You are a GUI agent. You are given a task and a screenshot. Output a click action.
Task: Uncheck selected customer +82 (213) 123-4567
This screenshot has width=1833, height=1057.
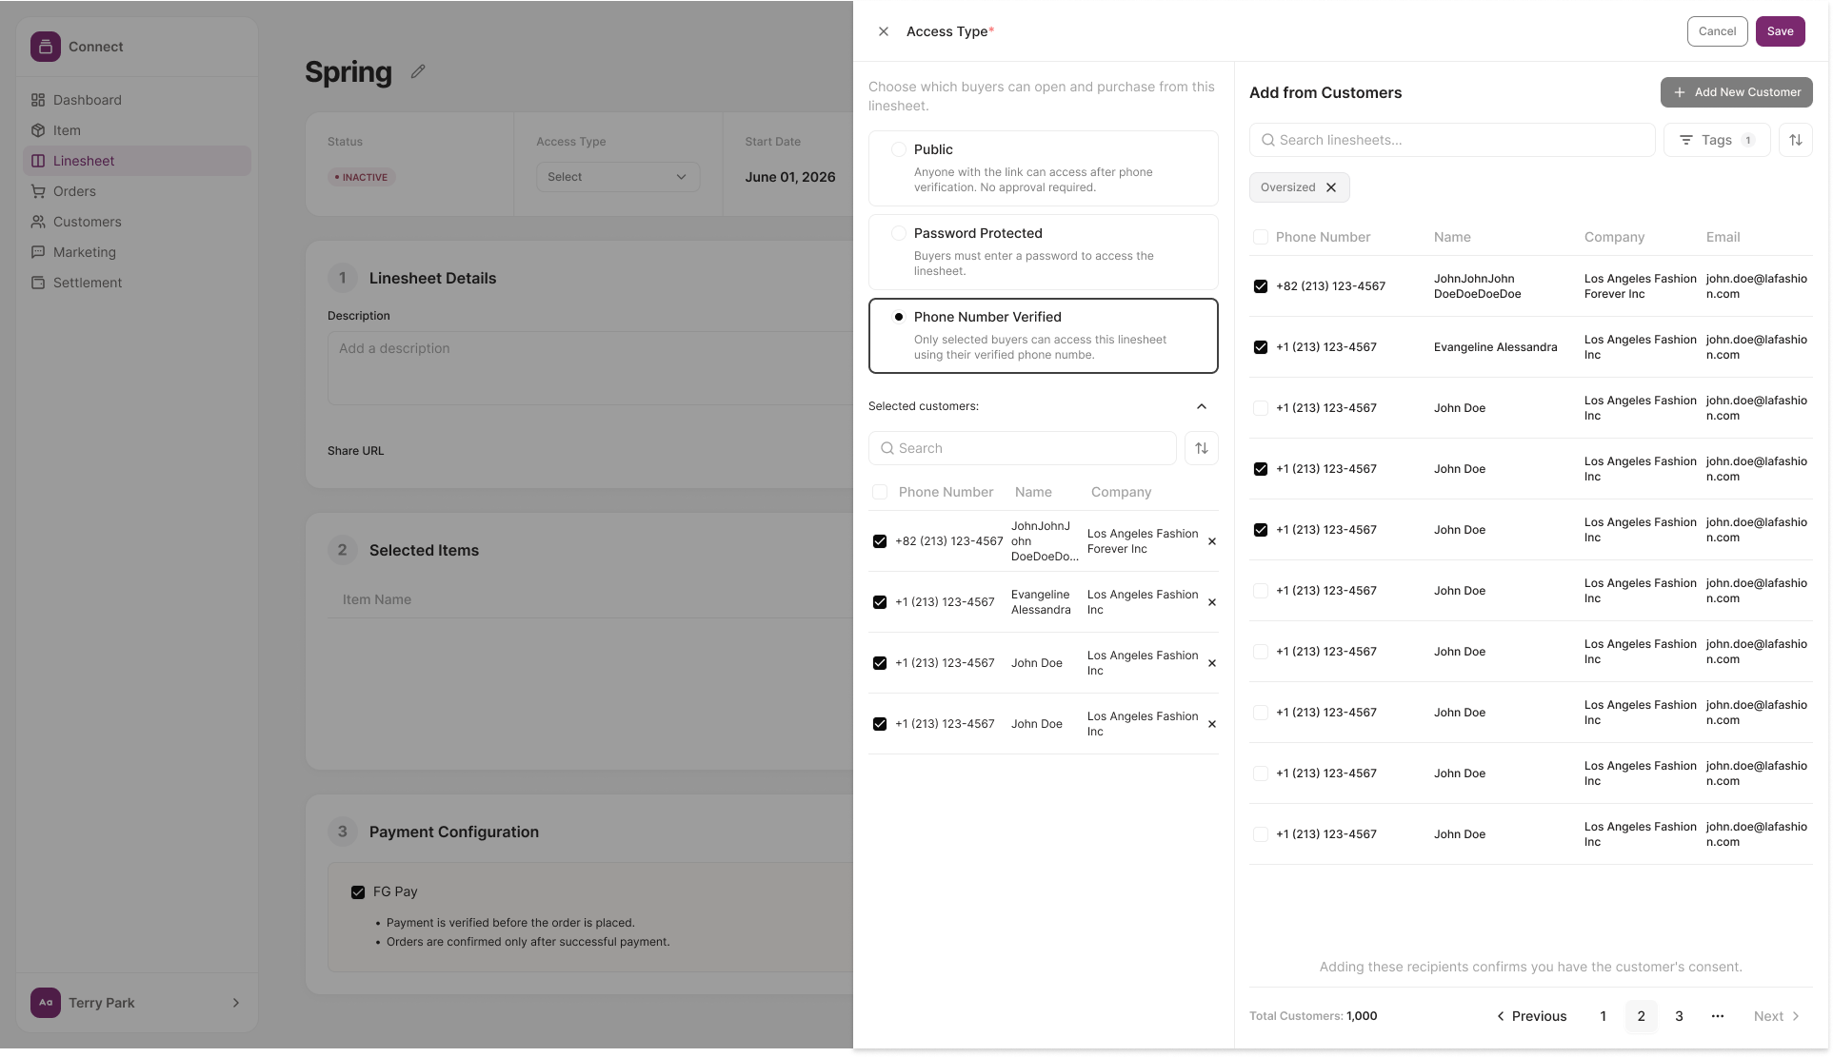880,541
